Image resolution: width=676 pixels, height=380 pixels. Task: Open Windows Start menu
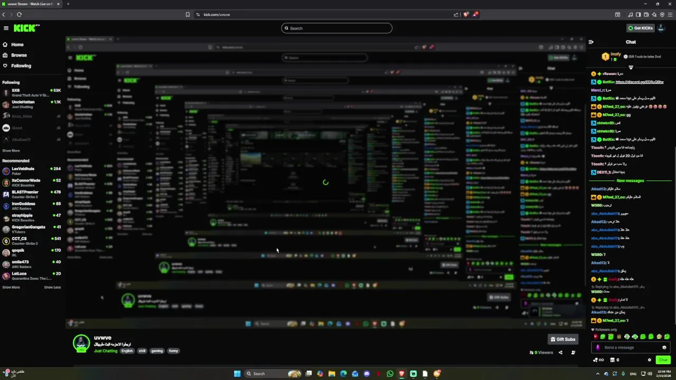point(237,374)
